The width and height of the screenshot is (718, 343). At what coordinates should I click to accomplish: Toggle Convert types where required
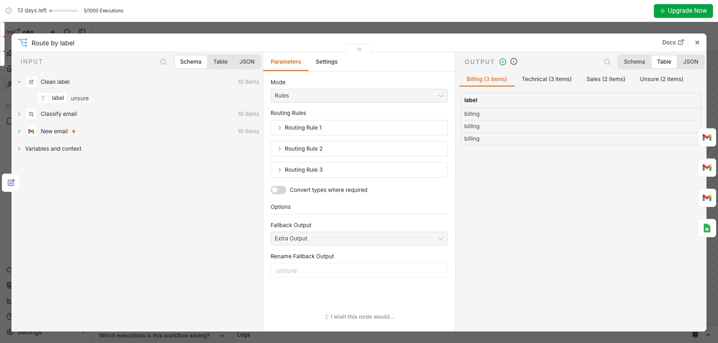(278, 190)
